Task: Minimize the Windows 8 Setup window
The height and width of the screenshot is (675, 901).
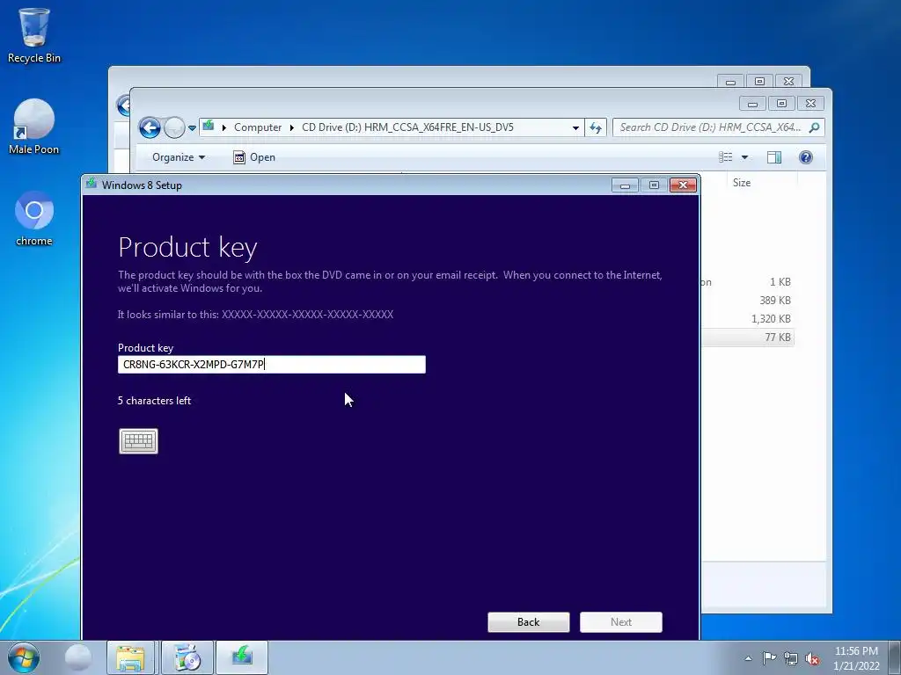Action: click(625, 185)
